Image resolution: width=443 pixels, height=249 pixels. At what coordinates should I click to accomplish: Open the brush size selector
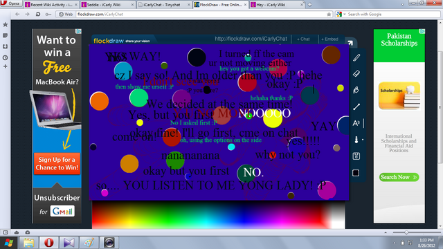(357, 140)
